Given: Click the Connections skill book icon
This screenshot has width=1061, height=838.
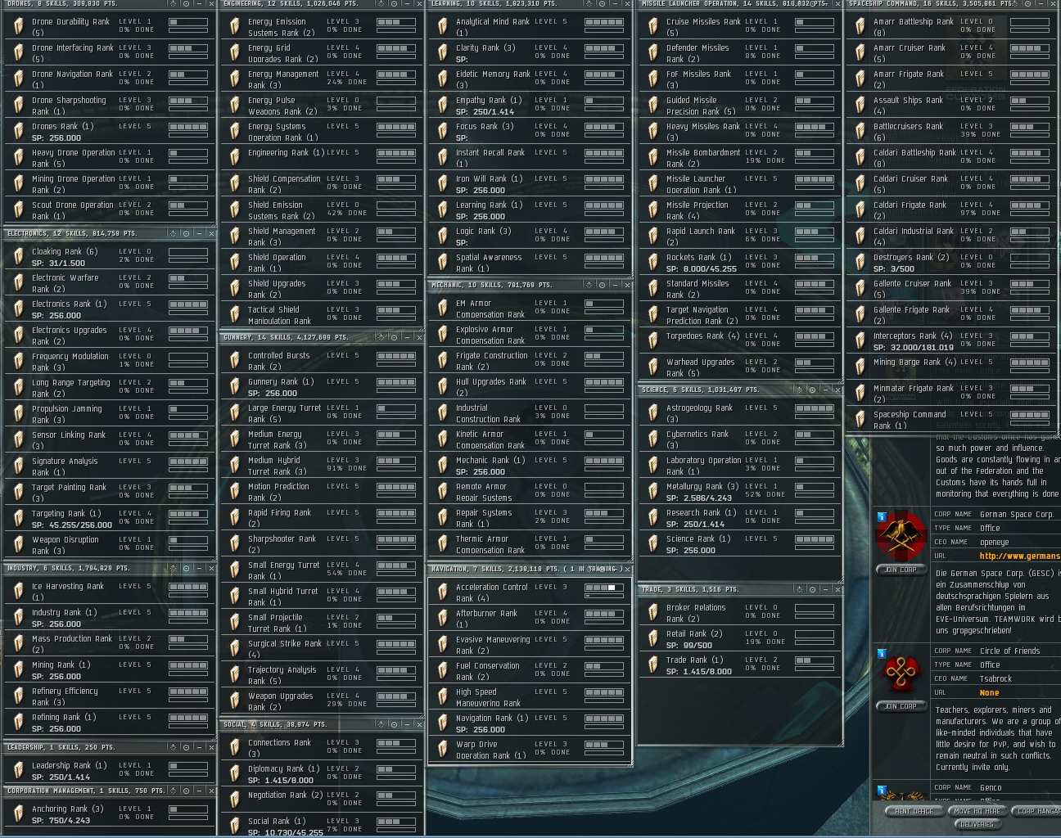Looking at the screenshot, I should coord(235,748).
